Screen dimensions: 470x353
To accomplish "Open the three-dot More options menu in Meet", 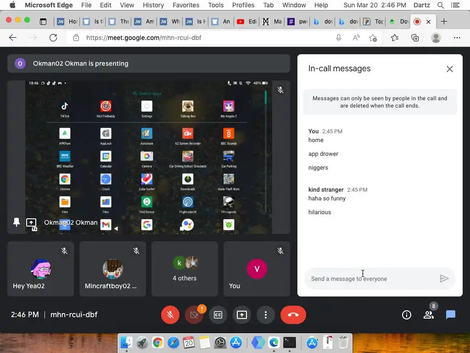I will 266,314.
